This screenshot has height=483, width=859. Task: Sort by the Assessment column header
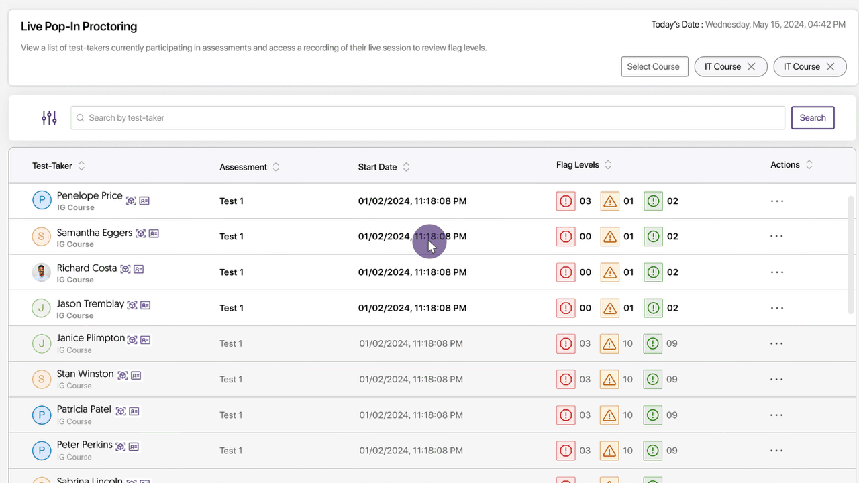point(243,167)
